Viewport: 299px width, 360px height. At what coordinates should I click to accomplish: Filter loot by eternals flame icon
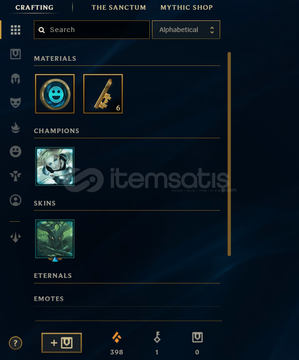[15, 128]
